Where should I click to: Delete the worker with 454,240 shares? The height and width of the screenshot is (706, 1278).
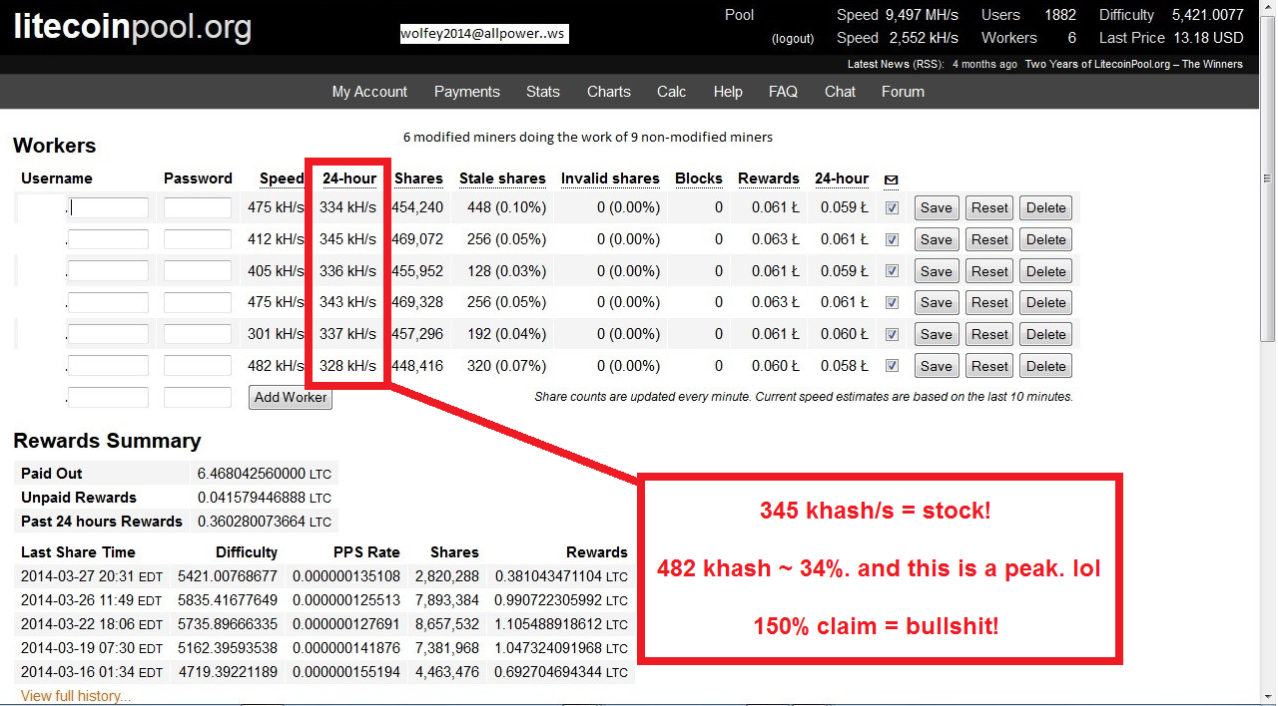point(1046,208)
